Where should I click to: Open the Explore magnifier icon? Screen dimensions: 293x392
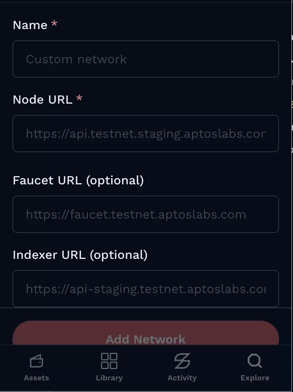click(255, 361)
